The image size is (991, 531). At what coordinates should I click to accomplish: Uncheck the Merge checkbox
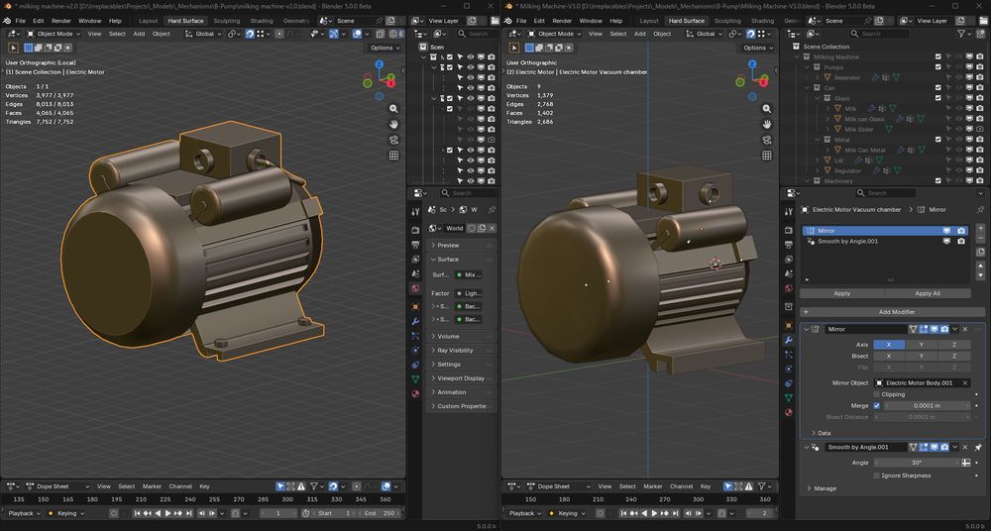point(876,405)
